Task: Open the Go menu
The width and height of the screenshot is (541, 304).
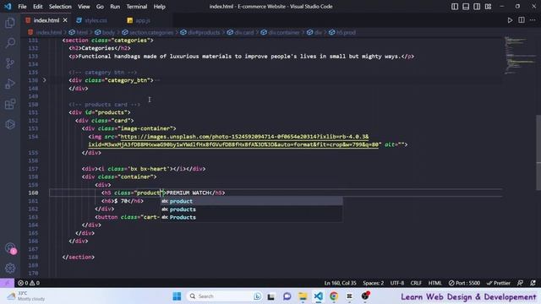Action: pyautogui.click(x=100, y=7)
